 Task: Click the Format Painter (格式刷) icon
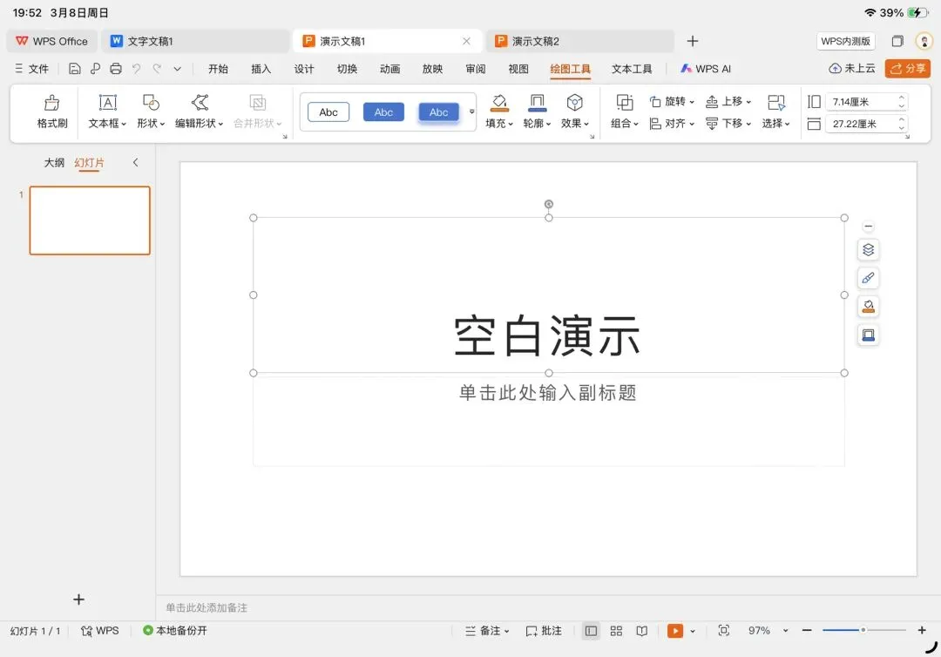[52, 103]
